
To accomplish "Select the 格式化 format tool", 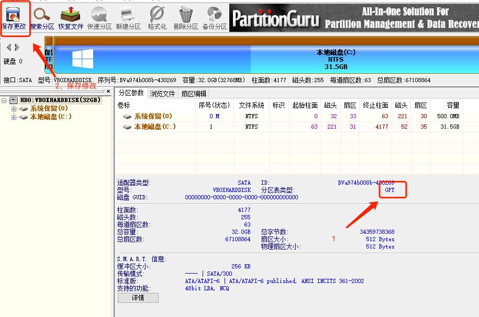I will [x=157, y=19].
